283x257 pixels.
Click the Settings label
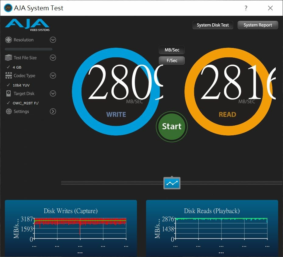21,112
